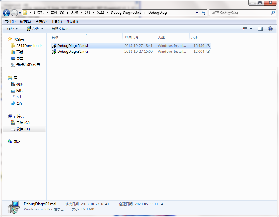Go to 软件 (D:) in address bar

[x=57, y=13]
